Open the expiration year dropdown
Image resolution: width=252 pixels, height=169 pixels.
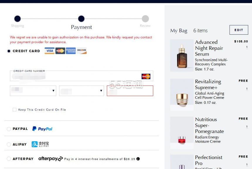(x=81, y=91)
